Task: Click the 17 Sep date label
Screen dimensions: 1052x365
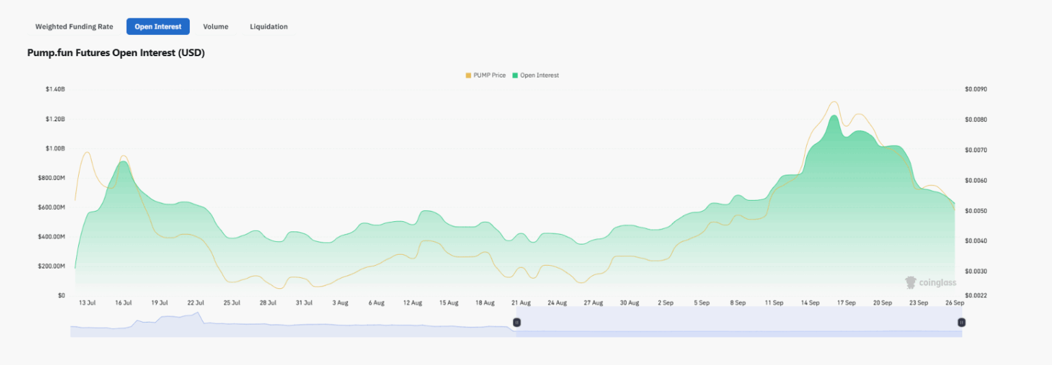Action: 846,303
